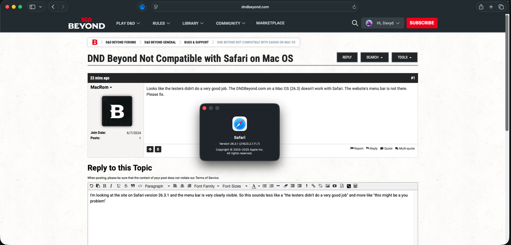
Task: Toggle bold formatting in reply editor
Action: pyautogui.click(x=105, y=186)
